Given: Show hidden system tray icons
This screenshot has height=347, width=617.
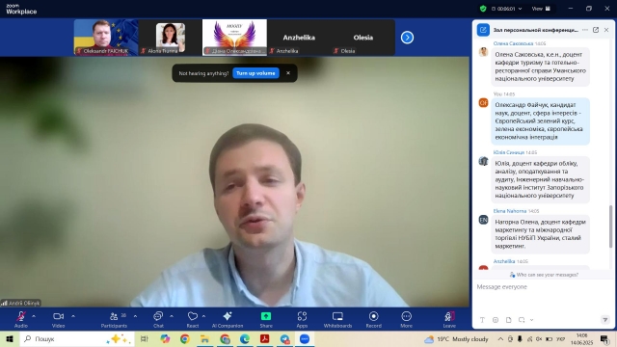Looking at the screenshot, I should pyautogui.click(x=500, y=338).
